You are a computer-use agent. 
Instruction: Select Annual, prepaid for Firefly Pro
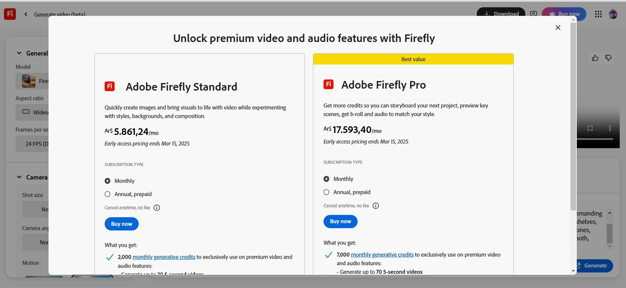[x=327, y=192]
